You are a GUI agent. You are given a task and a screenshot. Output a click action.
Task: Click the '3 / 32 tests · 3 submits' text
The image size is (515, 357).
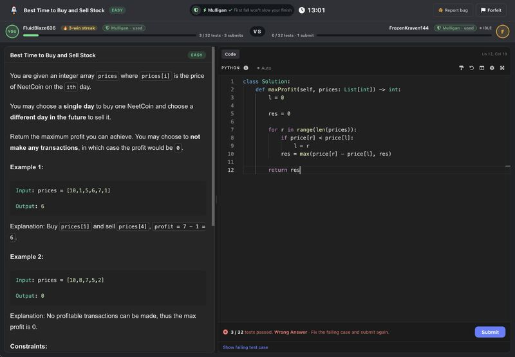(x=221, y=35)
